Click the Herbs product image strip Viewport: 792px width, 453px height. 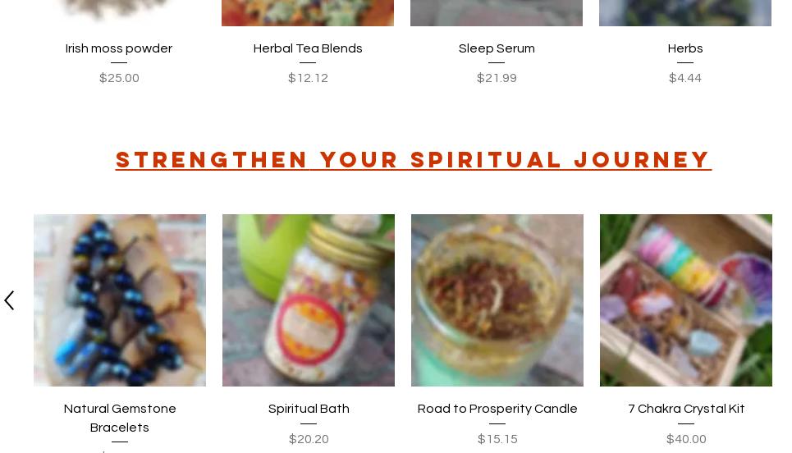point(685,12)
